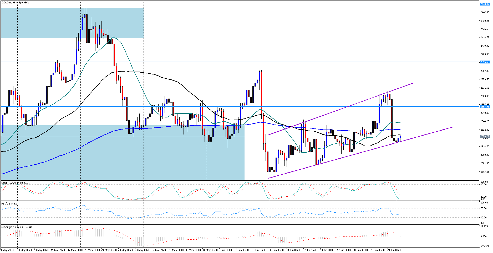The image size is (493, 253).
Task: Click the "30 May 08:00" time axis label
Action: tap(193, 250)
